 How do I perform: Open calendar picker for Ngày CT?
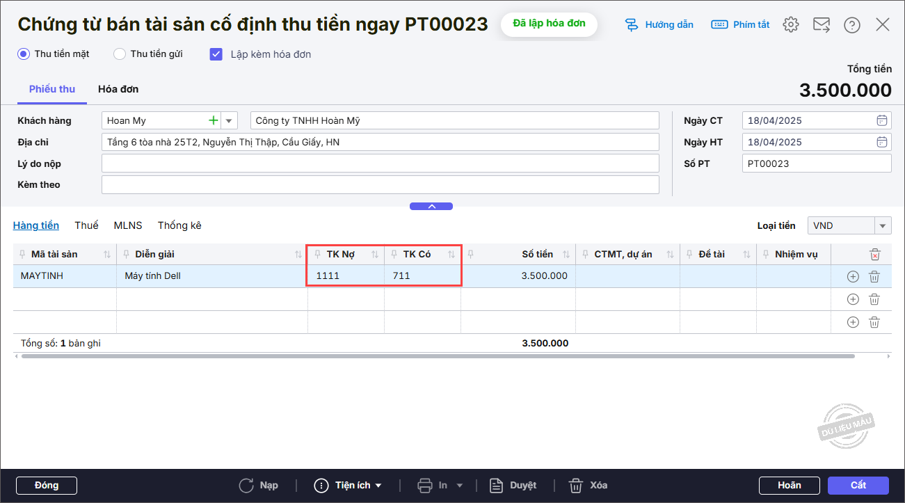[x=881, y=120]
